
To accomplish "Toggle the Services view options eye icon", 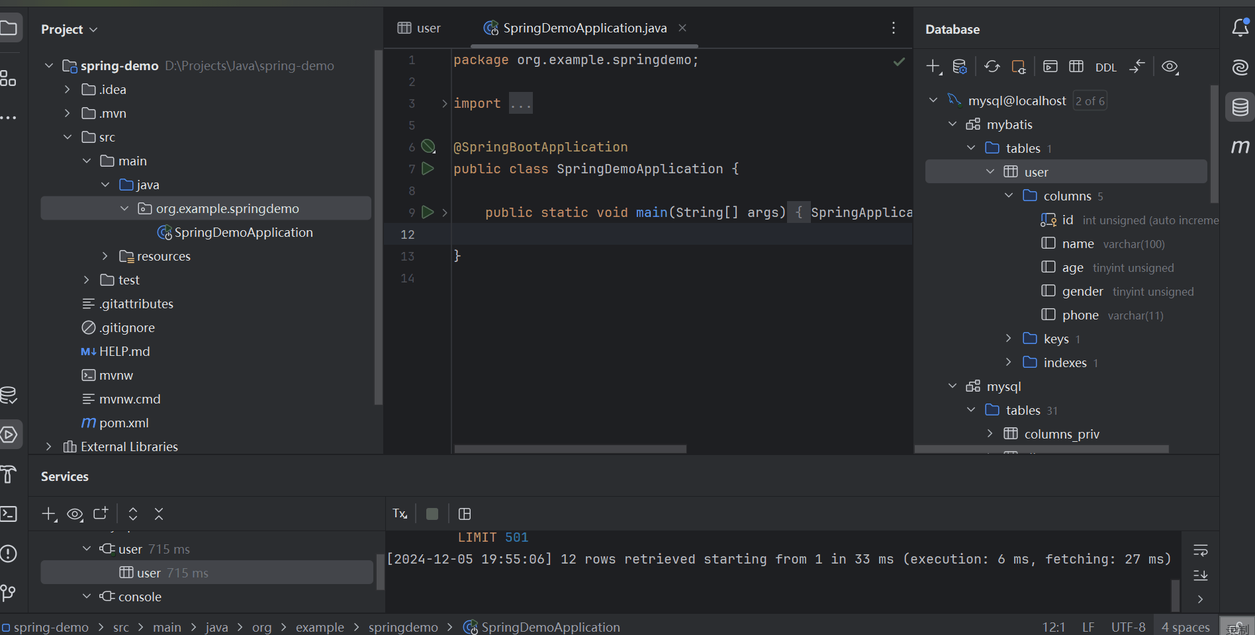I will (75, 514).
